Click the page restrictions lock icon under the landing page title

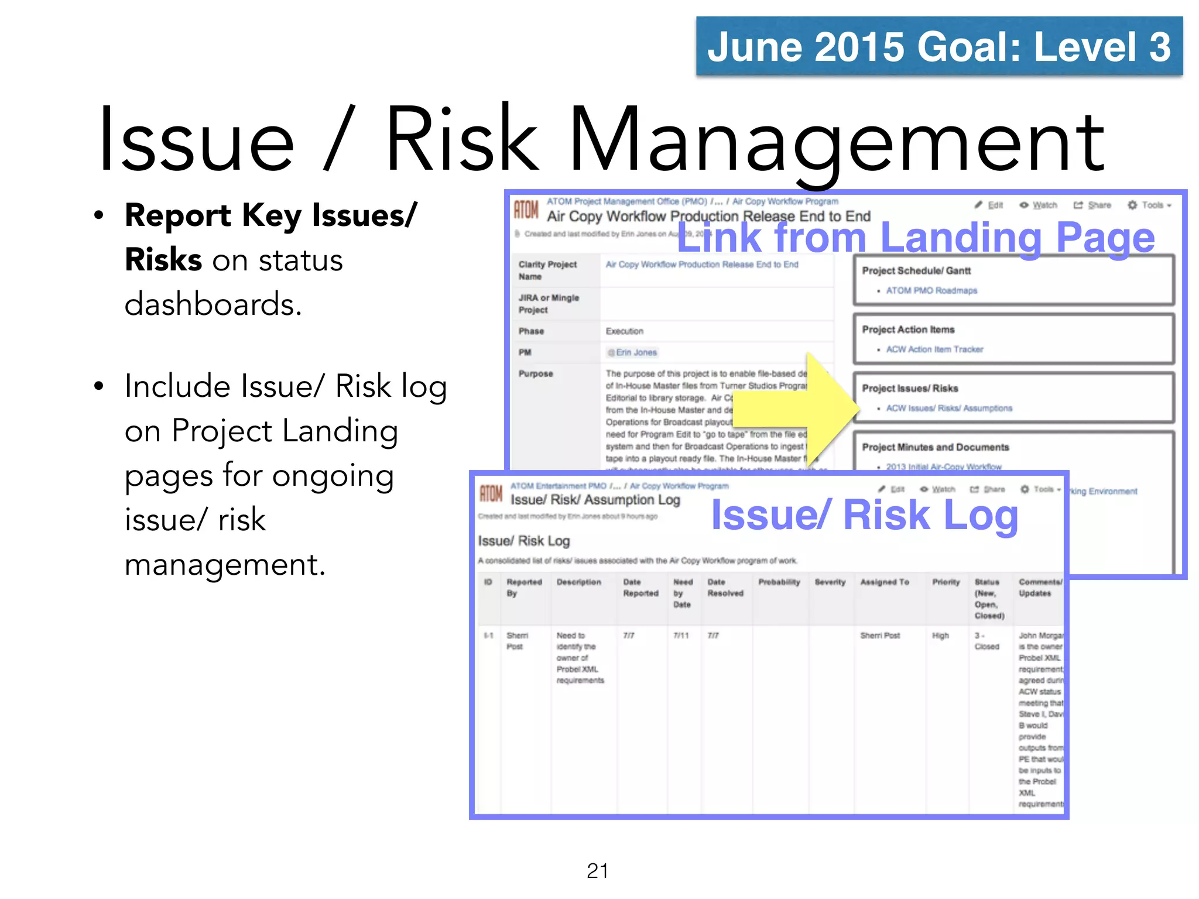pyautogui.click(x=518, y=234)
